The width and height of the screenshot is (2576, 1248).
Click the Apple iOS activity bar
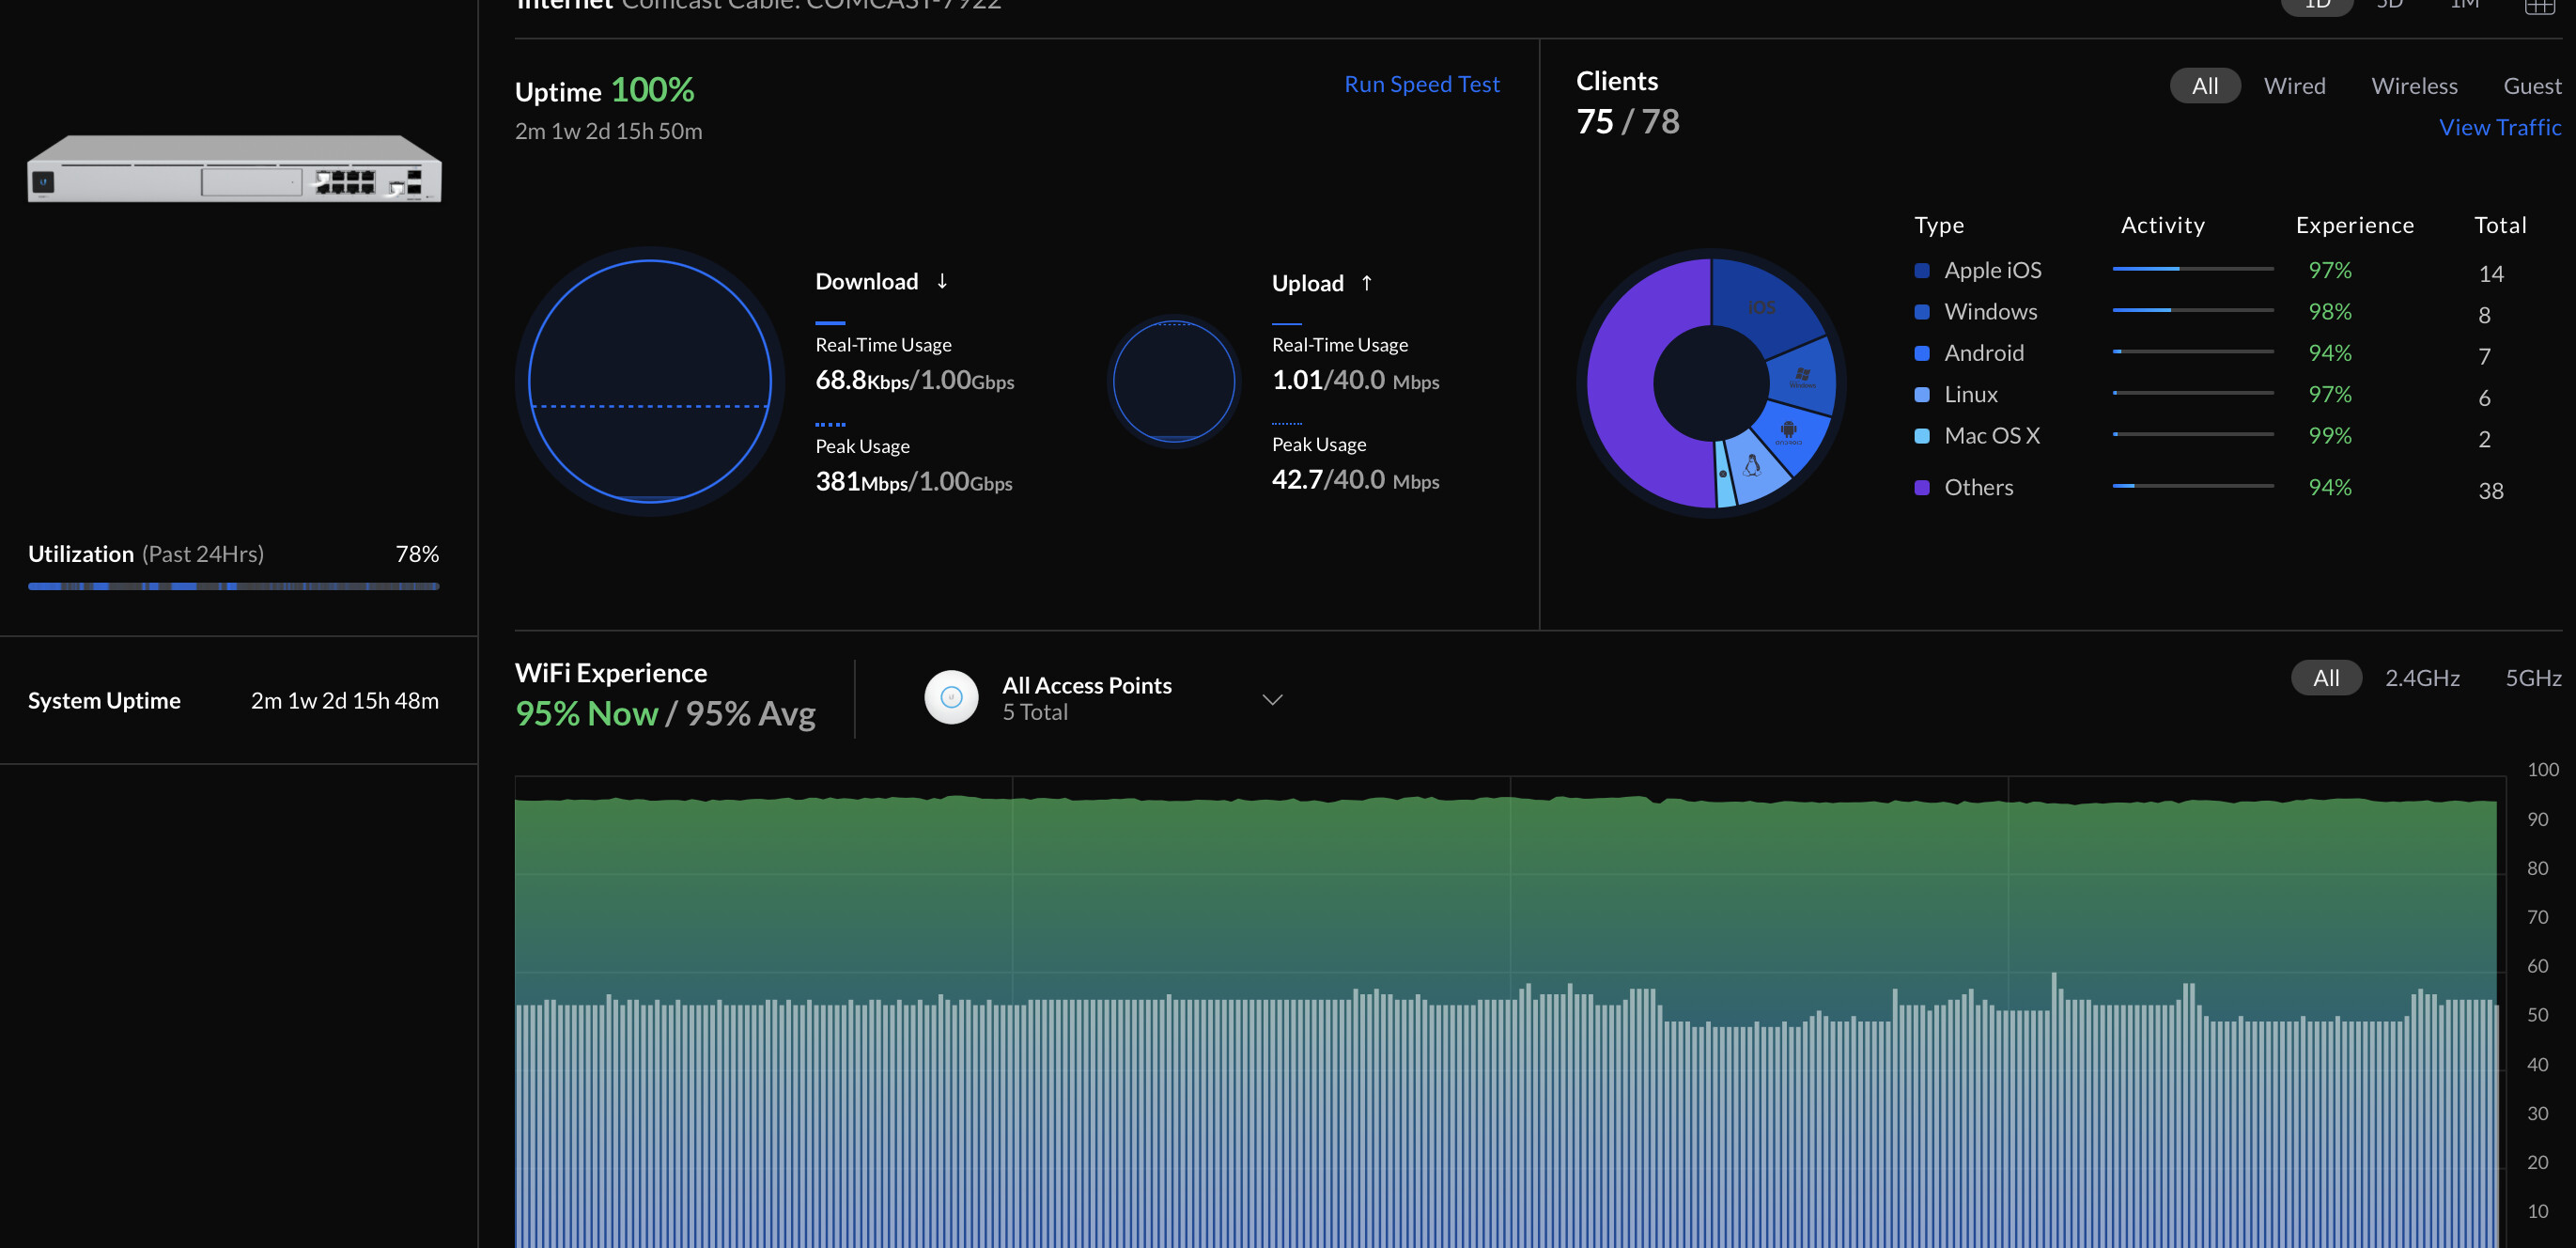pyautogui.click(x=2192, y=269)
